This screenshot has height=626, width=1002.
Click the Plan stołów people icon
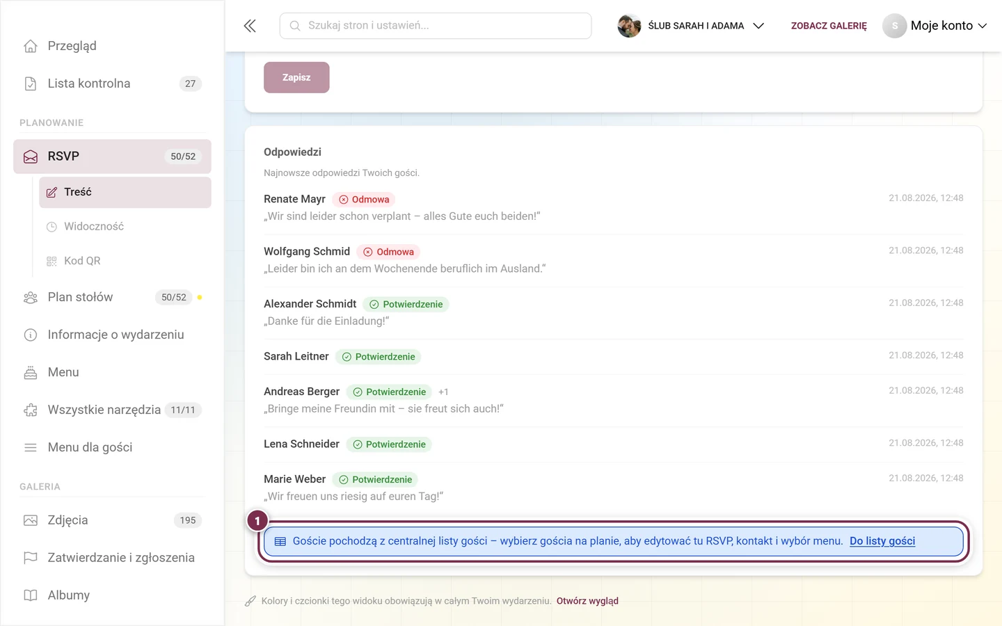pos(31,297)
